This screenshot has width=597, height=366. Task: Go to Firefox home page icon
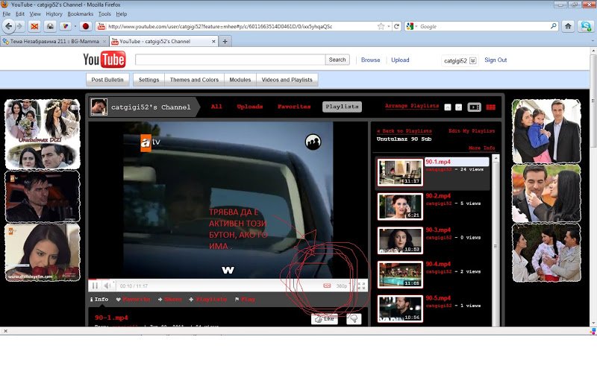coord(568,26)
